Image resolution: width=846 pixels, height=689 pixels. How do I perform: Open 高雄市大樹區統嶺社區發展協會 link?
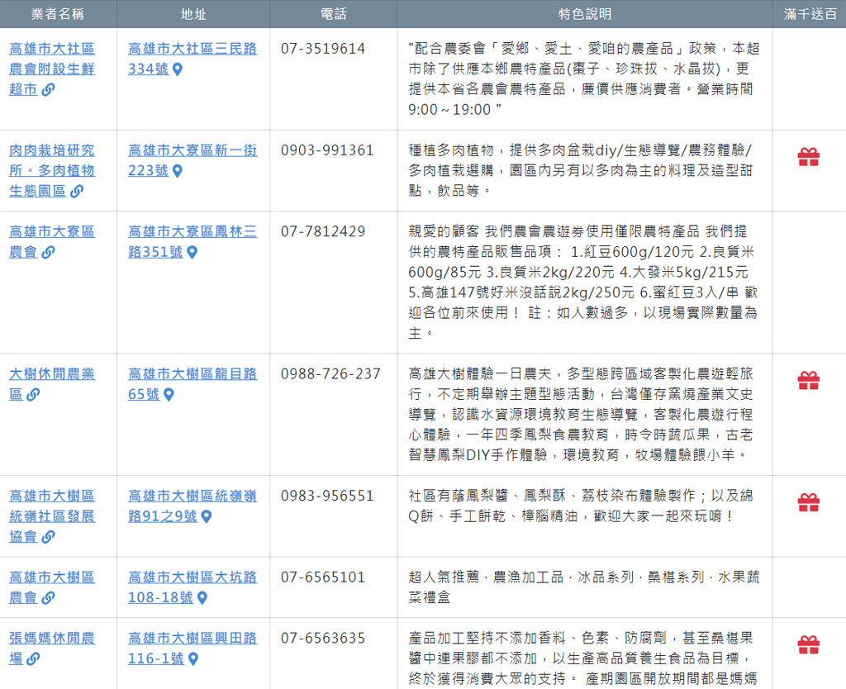[x=51, y=516]
